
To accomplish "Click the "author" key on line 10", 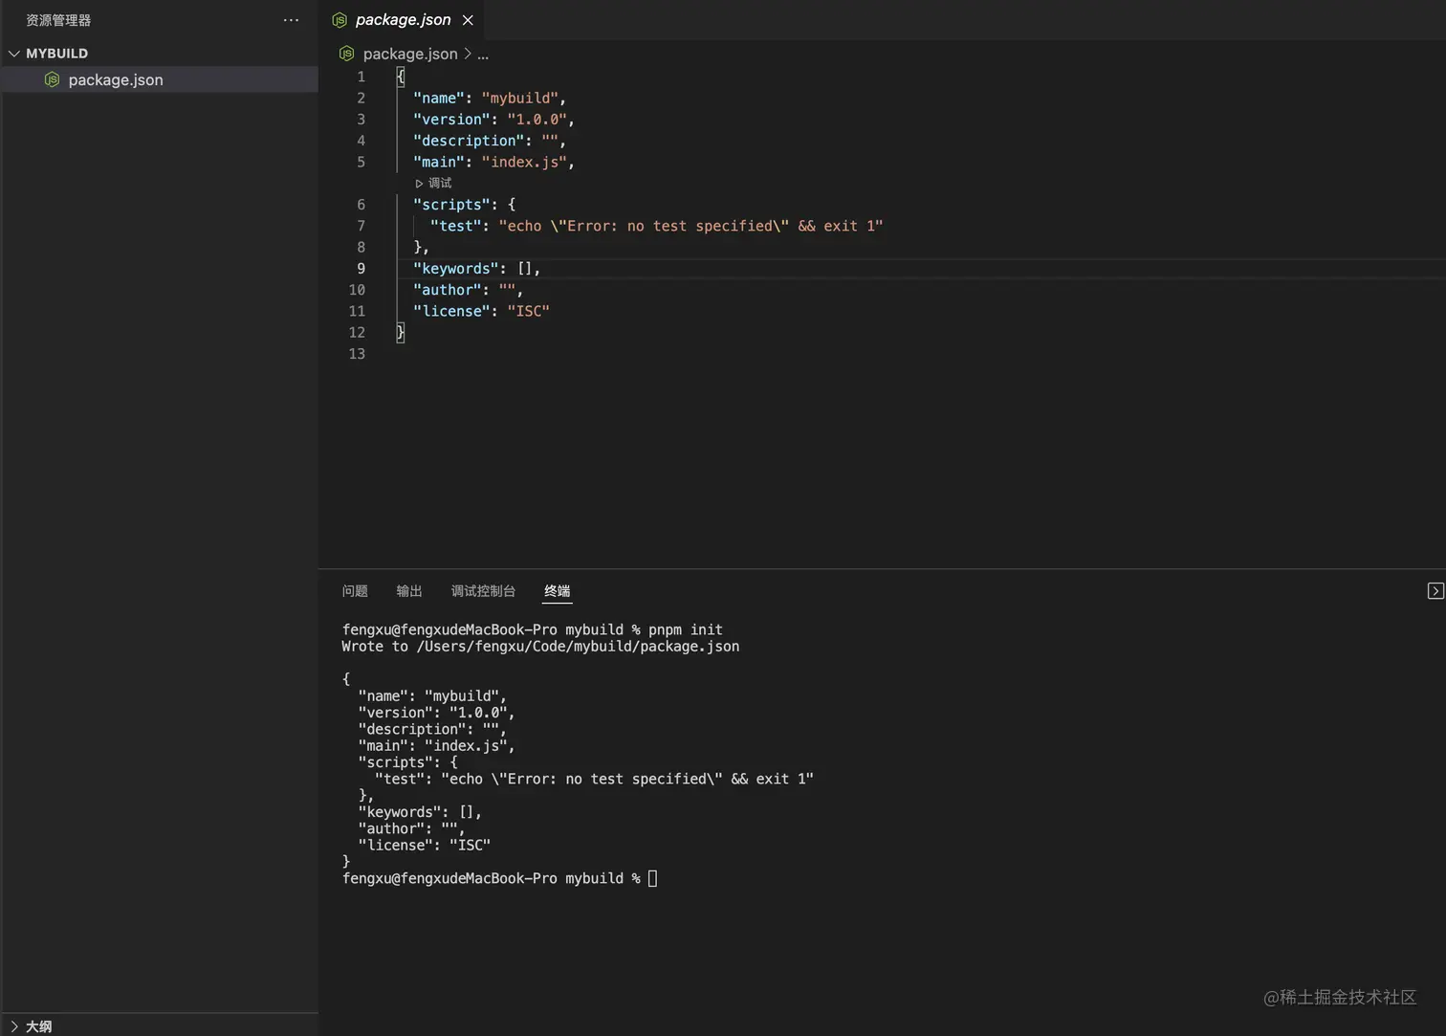I will coord(447,290).
